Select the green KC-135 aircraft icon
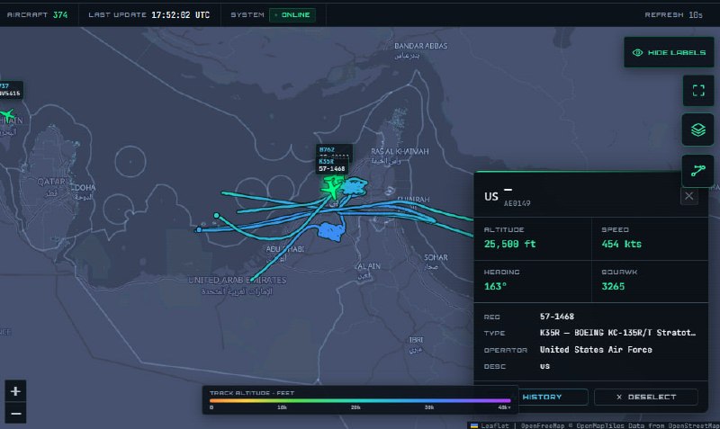The height and width of the screenshot is (429, 720). coord(331,188)
